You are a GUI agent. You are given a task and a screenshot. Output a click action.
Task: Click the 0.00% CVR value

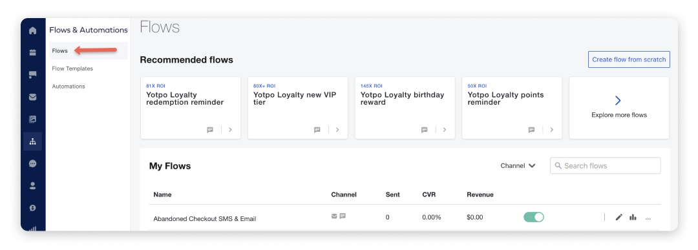[432, 217]
